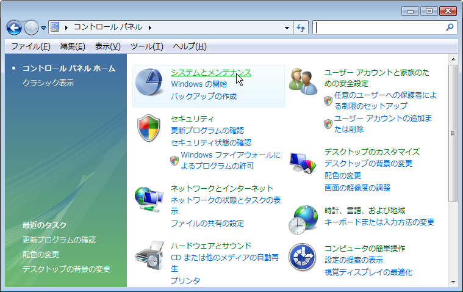Switch to クラシック表示 in sidebar
The image size is (463, 292).
click(x=48, y=83)
